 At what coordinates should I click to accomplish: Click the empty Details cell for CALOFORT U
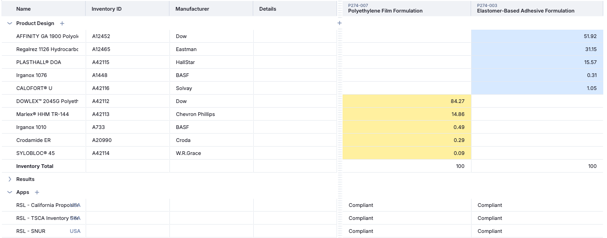295,88
